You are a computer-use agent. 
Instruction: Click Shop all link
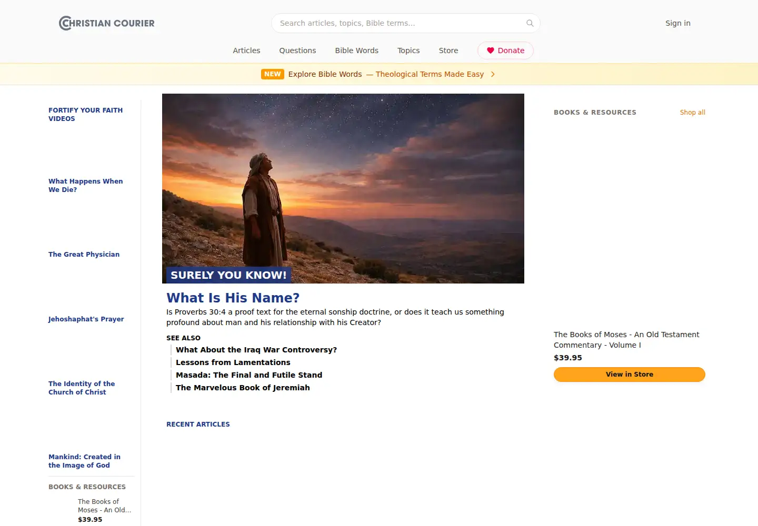pyautogui.click(x=692, y=112)
